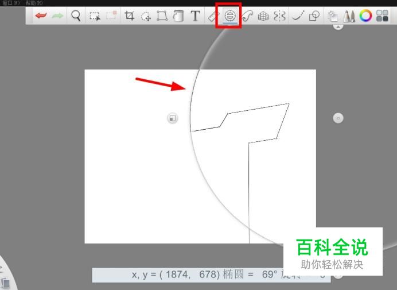Click the red Undo arrow
This screenshot has height=290, width=397.
[x=41, y=16]
